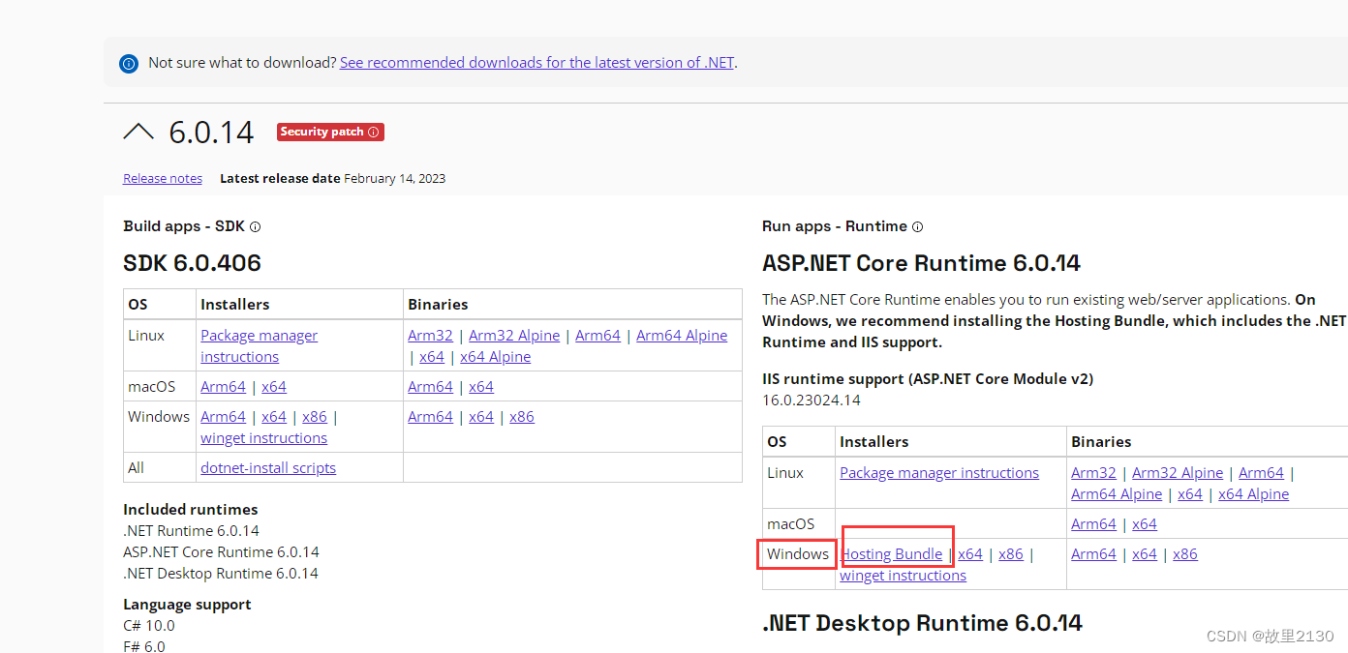
Task: Download SDK Linux Arm64 Alpine binary
Action: 682,335
